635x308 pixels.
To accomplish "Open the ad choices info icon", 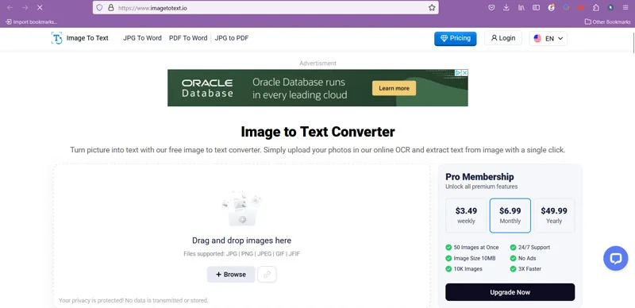I will [458, 72].
